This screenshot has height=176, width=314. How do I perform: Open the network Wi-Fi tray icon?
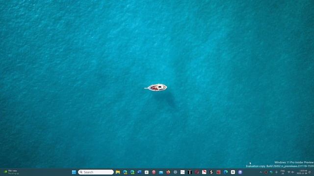click(x=289, y=172)
